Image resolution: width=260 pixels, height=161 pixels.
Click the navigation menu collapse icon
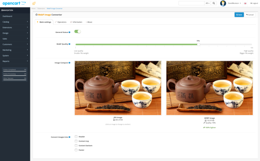pos(2,10)
